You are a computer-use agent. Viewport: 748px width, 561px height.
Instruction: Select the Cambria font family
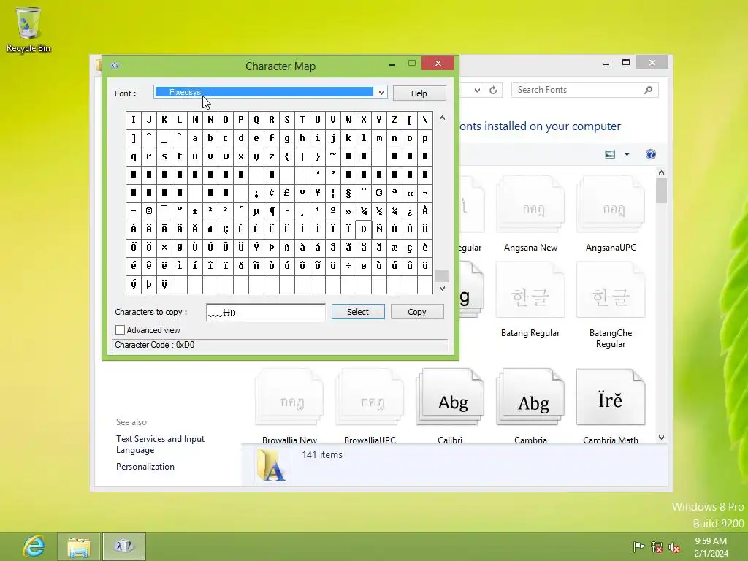[x=530, y=406]
